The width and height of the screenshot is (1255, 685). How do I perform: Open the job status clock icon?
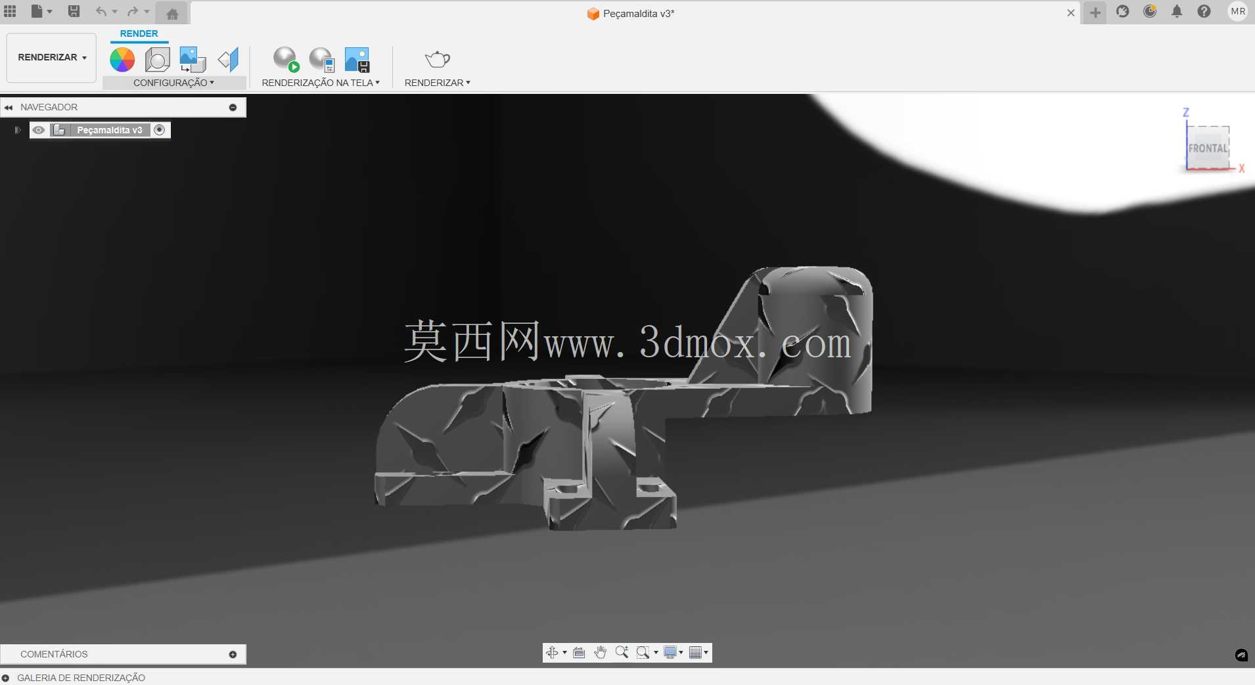click(1150, 11)
